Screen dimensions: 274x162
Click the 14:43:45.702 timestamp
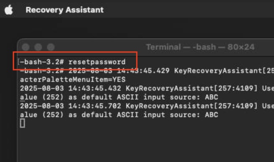[x=95, y=106]
